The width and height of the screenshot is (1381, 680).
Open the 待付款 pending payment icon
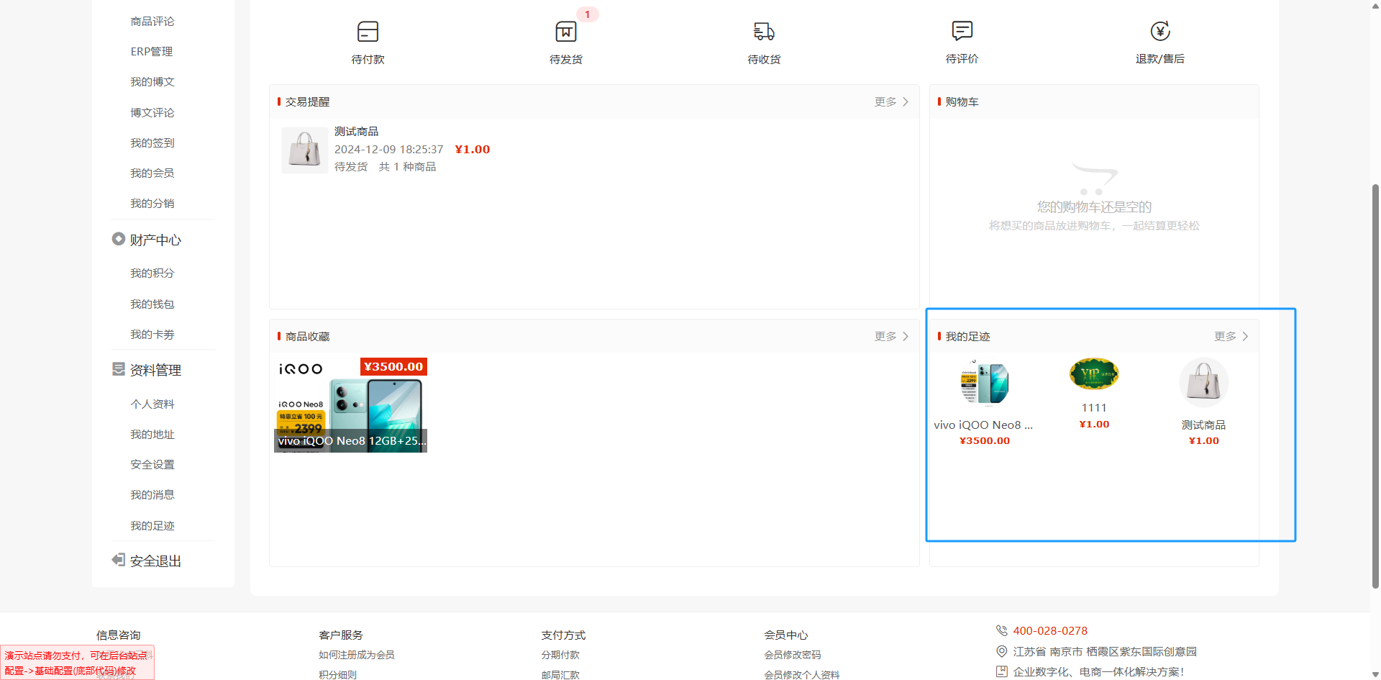pyautogui.click(x=368, y=32)
